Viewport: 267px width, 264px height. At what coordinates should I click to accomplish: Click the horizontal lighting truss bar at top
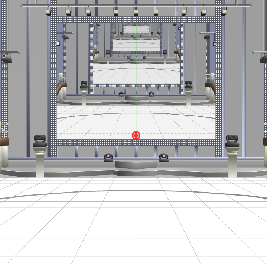click(x=136, y=6)
